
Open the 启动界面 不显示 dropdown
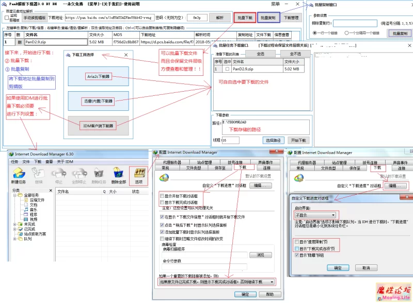(315, 215)
